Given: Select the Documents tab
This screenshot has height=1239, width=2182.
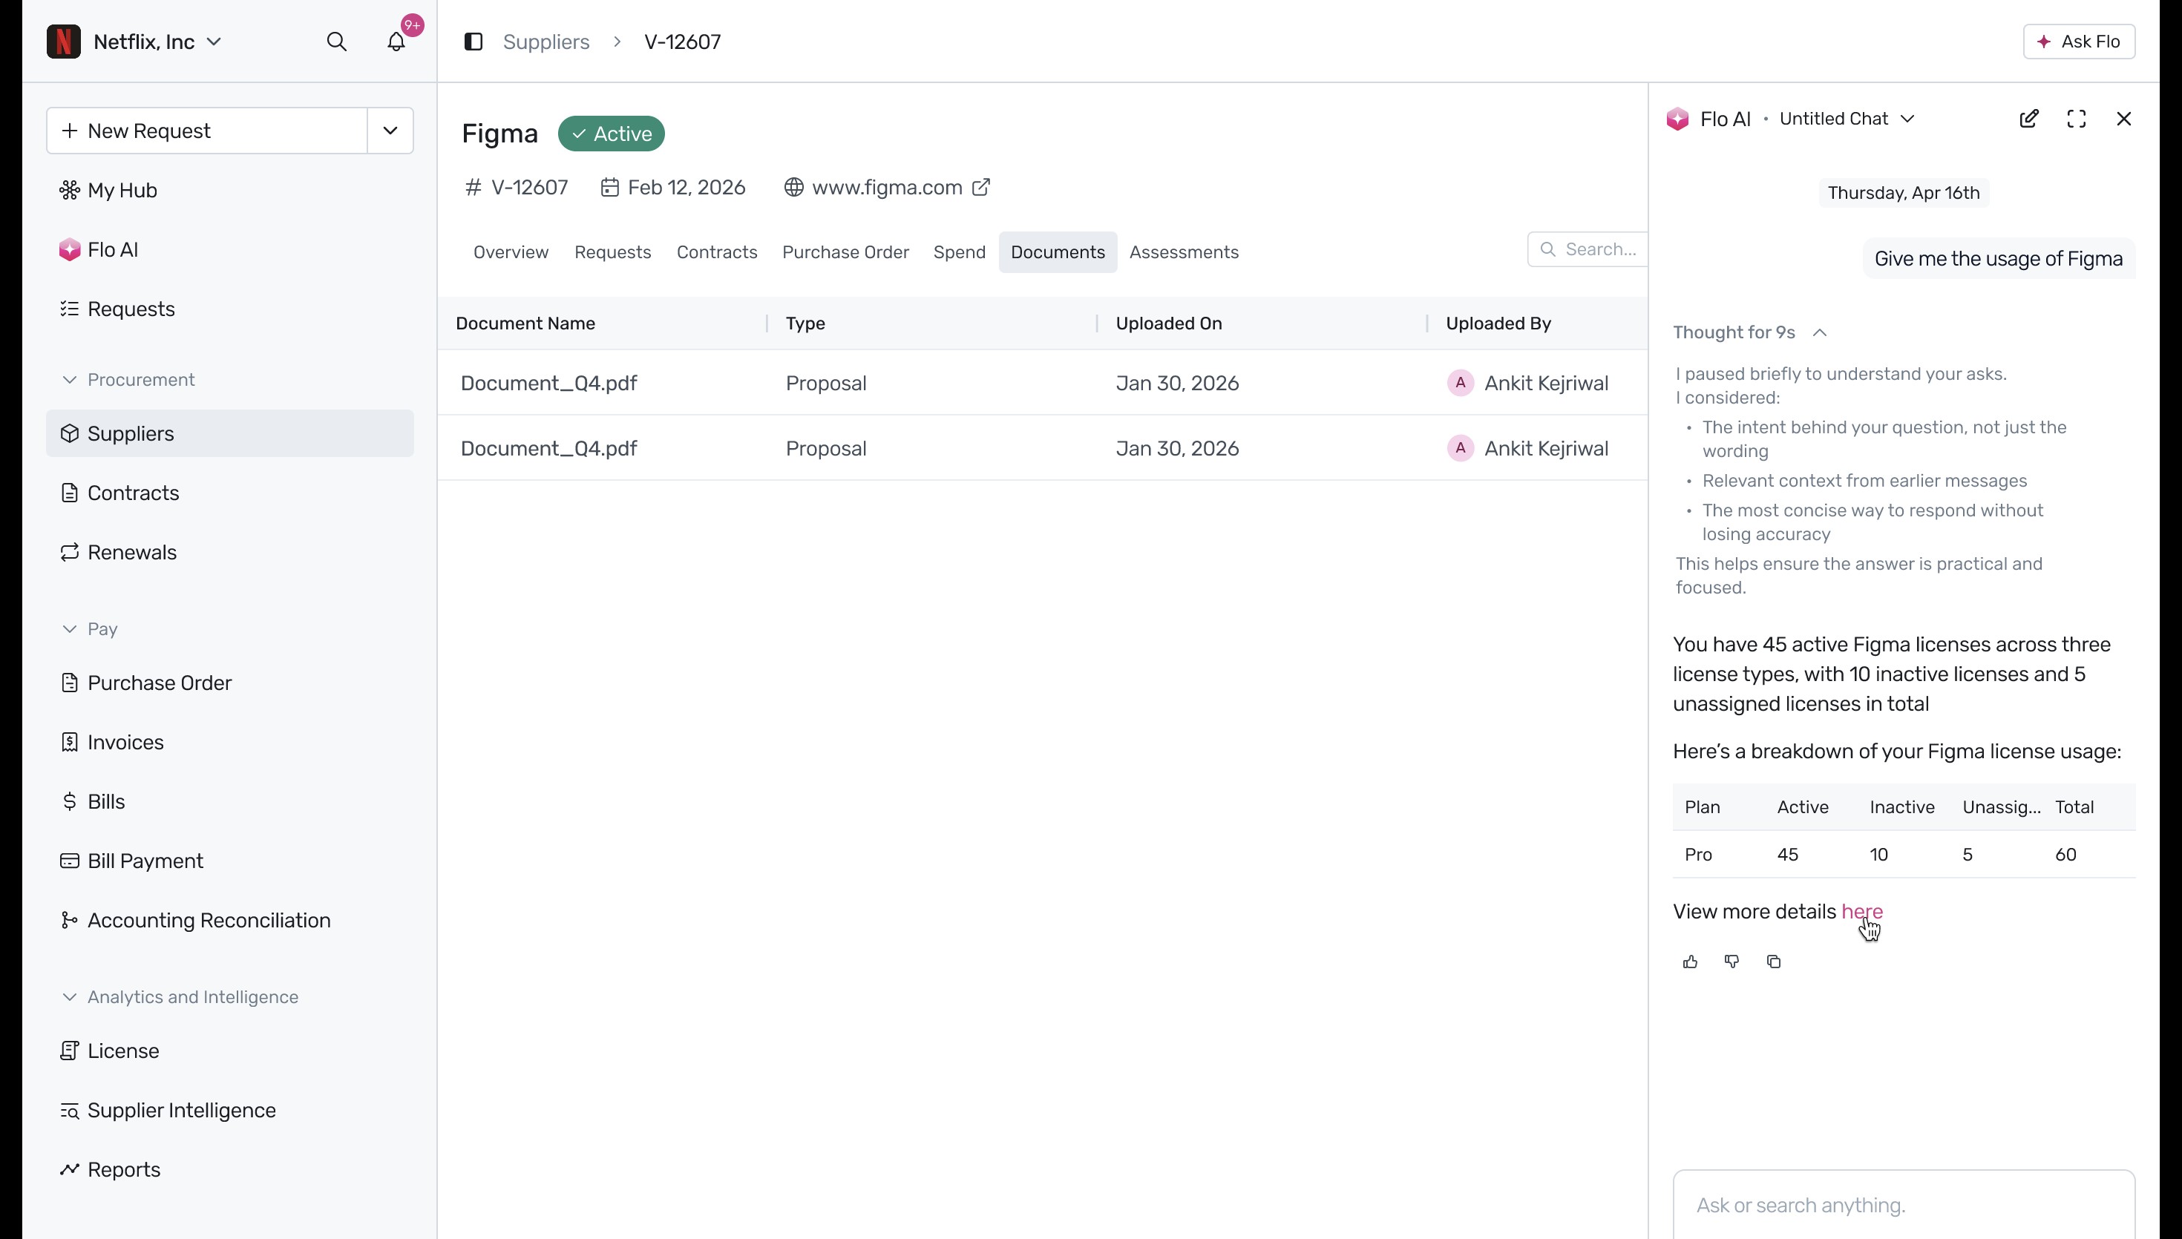Looking at the screenshot, I should coord(1058,252).
